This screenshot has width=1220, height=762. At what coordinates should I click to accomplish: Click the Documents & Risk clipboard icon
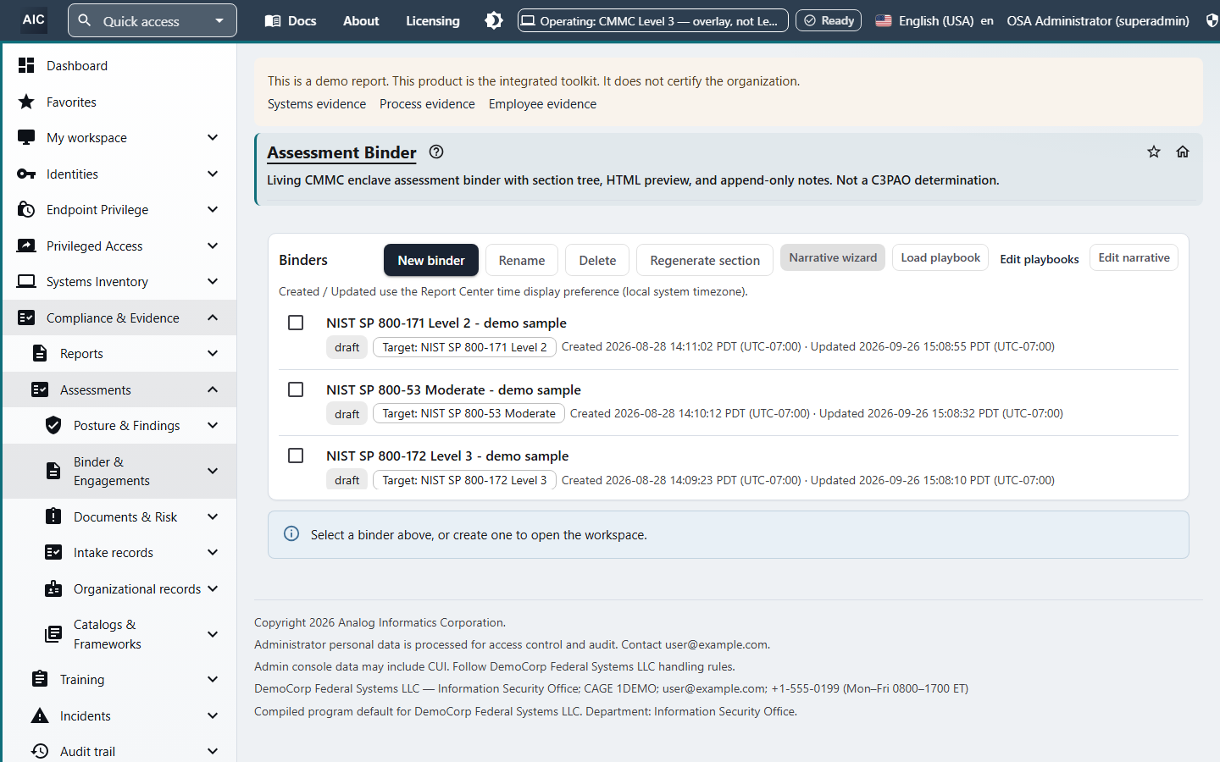tap(53, 516)
